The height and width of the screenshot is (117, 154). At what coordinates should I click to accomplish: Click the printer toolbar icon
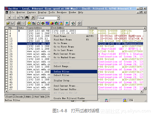[x=19, y=23]
